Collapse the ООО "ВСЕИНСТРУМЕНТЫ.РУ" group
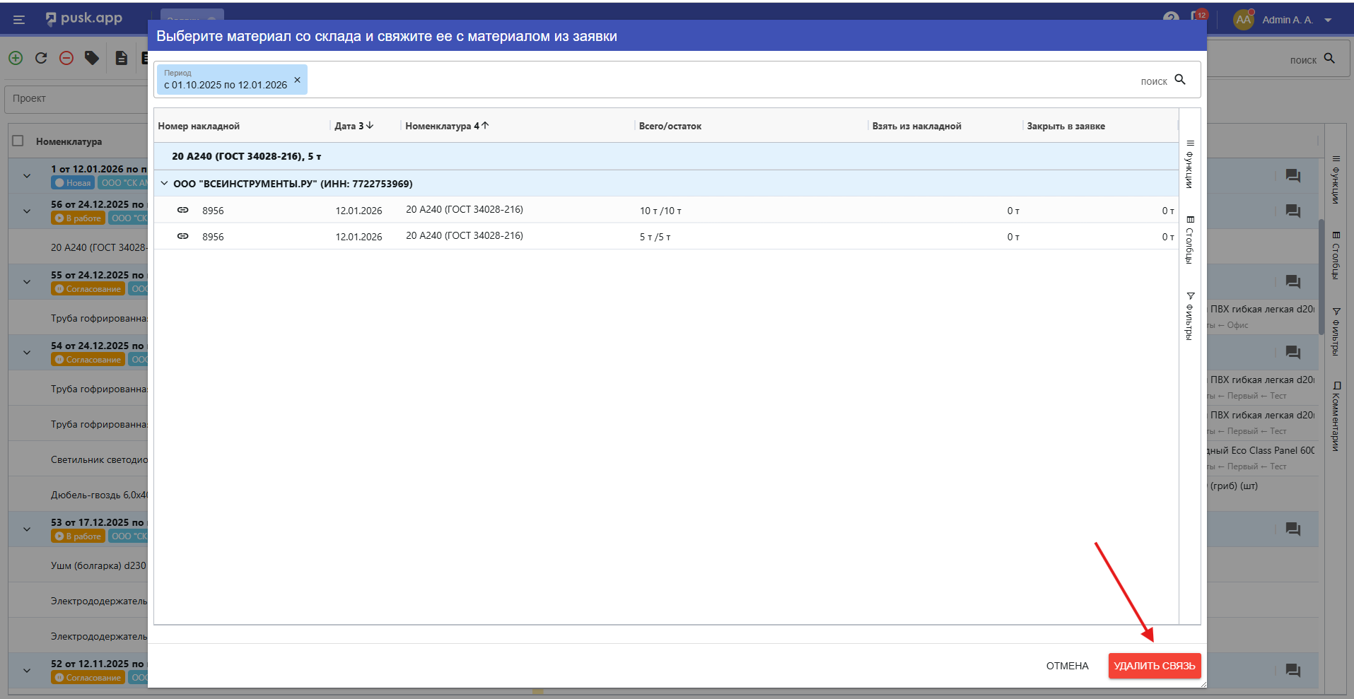 click(x=164, y=184)
